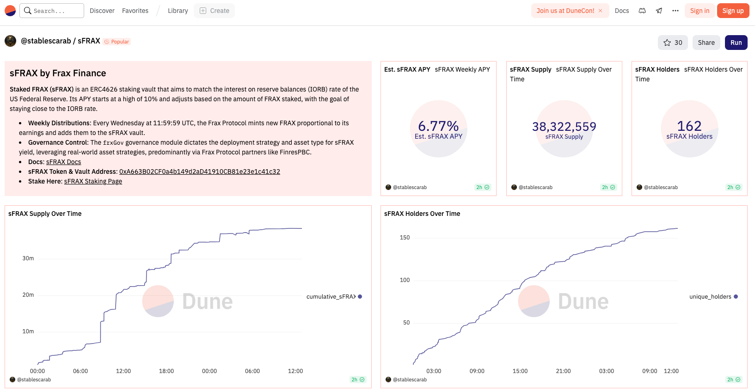Star this dashboard with 30 stars
755x392 pixels.
click(x=673, y=43)
